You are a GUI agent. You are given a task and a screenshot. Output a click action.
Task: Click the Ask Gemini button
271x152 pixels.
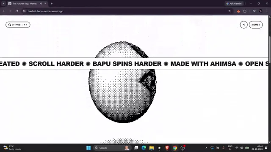[234, 3]
